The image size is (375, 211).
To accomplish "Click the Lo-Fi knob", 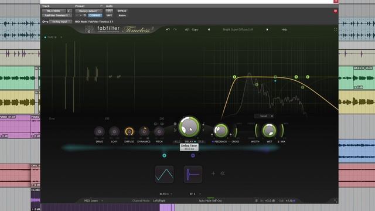I will (x=114, y=131).
